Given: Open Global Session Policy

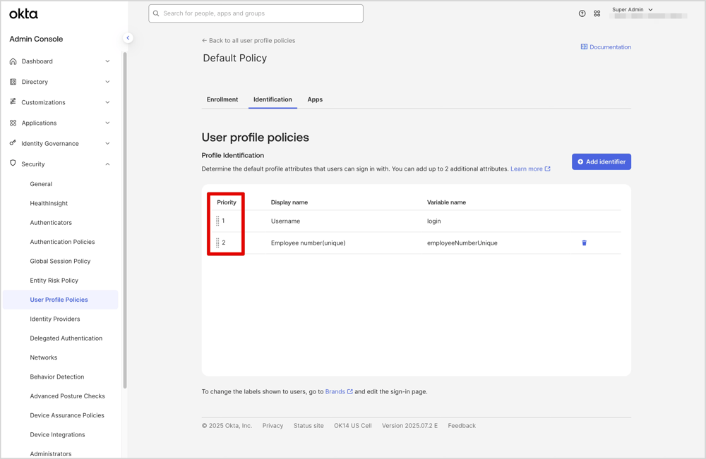Looking at the screenshot, I should pos(60,261).
